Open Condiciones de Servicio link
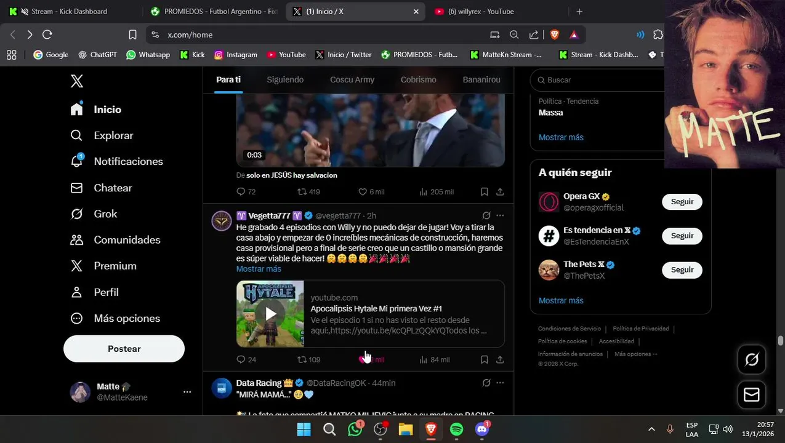This screenshot has width=785, height=443. 570,329
